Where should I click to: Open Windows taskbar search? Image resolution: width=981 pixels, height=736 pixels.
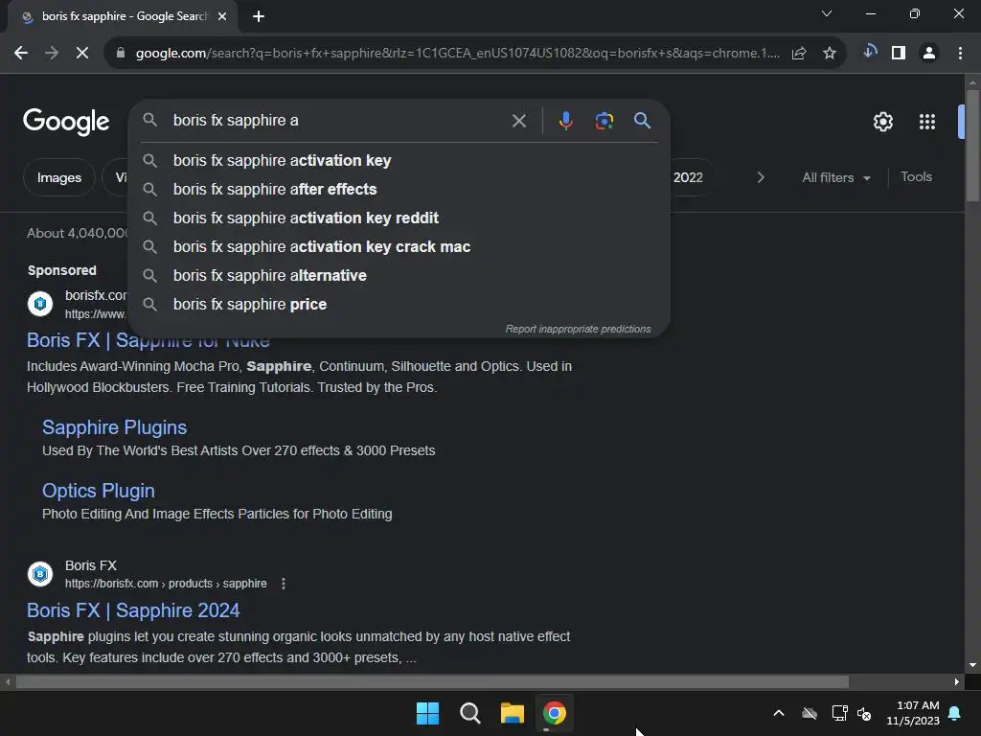click(x=469, y=713)
